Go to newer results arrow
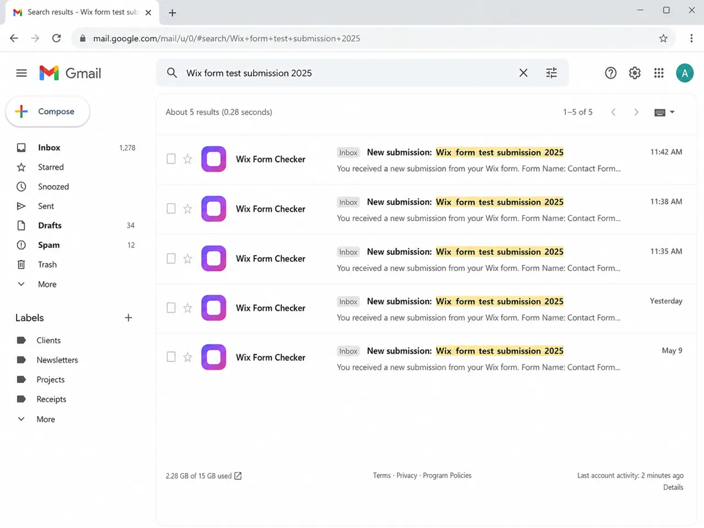The height and width of the screenshot is (528, 704). pyautogui.click(x=613, y=112)
